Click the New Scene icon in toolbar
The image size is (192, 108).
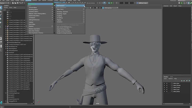[x=13, y=3]
